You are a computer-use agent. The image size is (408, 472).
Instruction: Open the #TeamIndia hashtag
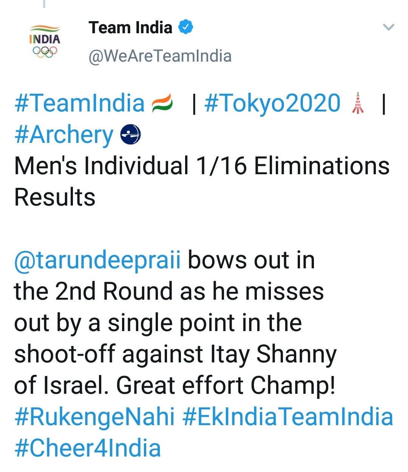click(79, 103)
